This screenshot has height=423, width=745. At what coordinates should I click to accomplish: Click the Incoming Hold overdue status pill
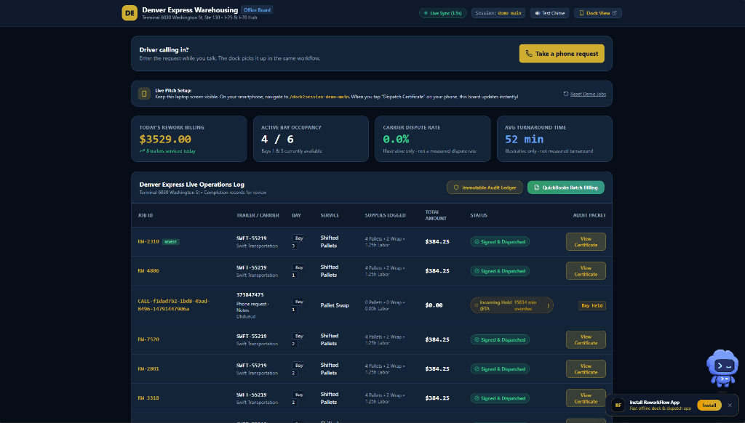click(x=511, y=305)
